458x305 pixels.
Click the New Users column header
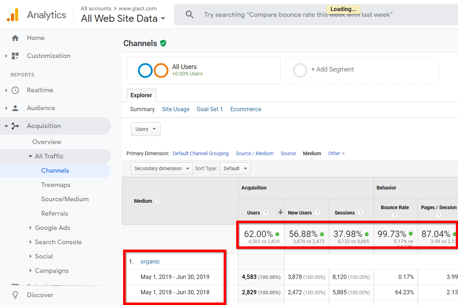[x=300, y=213]
